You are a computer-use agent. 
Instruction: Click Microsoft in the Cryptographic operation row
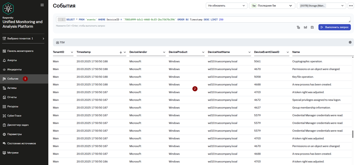[x=135, y=61]
